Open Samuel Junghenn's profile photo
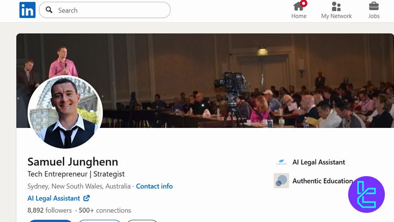 (65, 112)
